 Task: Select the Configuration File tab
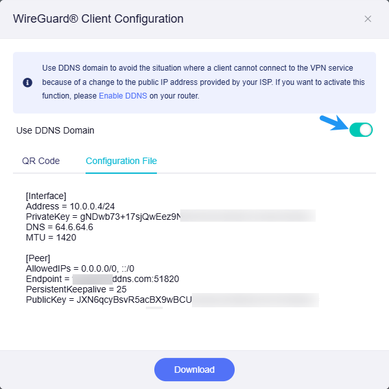coord(121,161)
